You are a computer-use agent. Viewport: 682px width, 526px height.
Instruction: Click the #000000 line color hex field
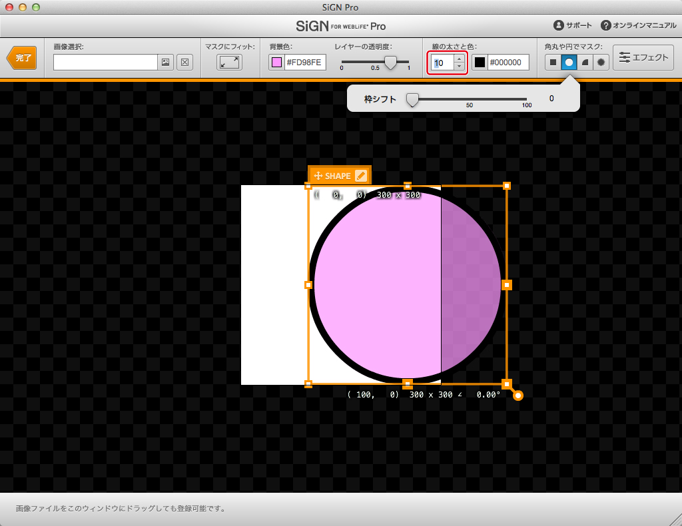tap(508, 62)
